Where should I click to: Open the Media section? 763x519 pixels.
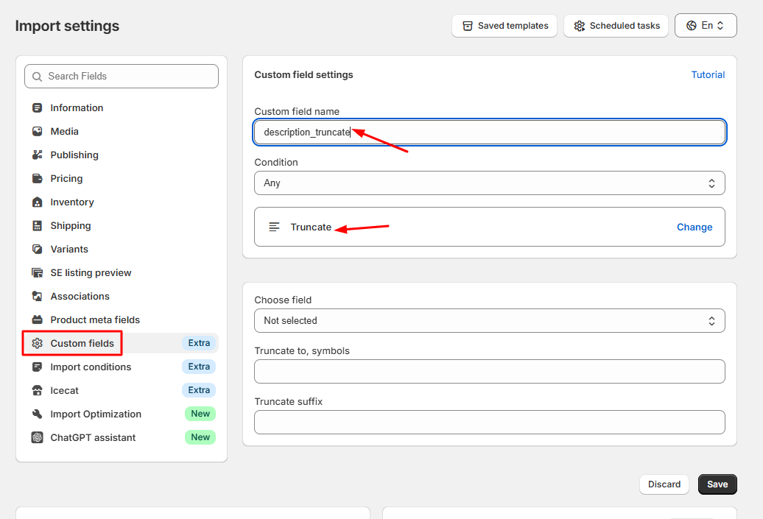(x=64, y=131)
